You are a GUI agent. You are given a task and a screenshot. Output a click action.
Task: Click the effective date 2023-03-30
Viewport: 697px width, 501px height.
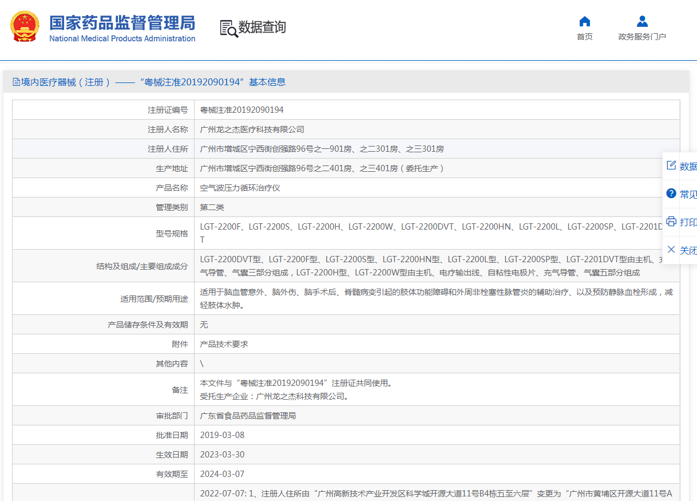[222, 455]
